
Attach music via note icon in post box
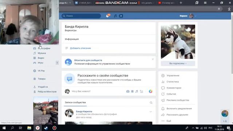pyautogui.click(x=137, y=91)
